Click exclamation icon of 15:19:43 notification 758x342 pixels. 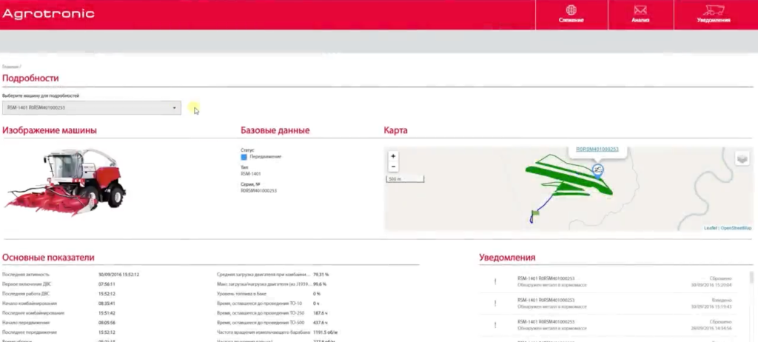pos(494,304)
